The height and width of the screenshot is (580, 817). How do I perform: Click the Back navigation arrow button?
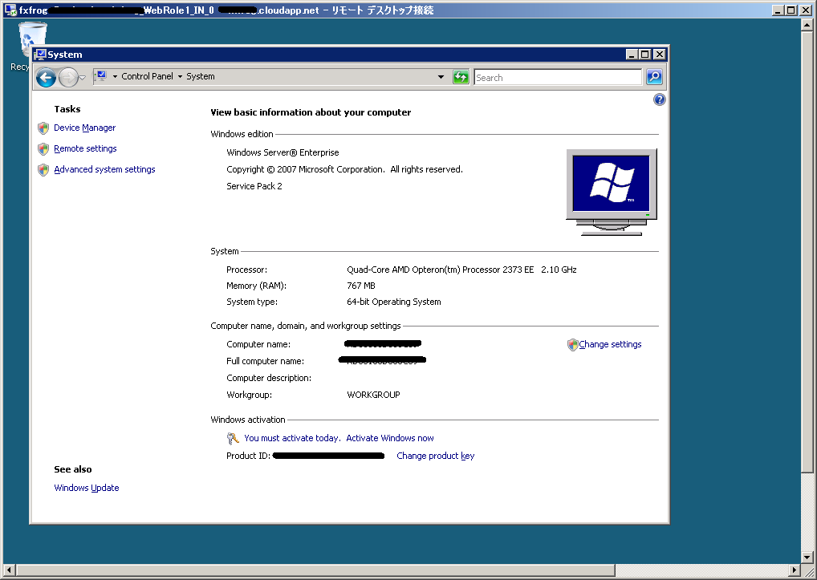click(46, 77)
